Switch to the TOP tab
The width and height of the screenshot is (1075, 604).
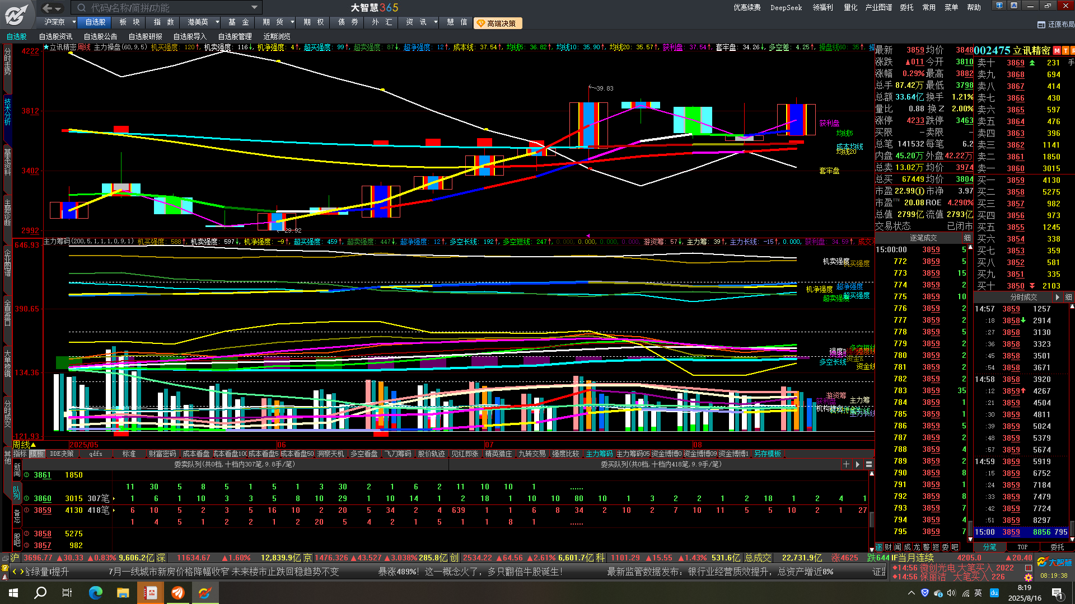1022,547
